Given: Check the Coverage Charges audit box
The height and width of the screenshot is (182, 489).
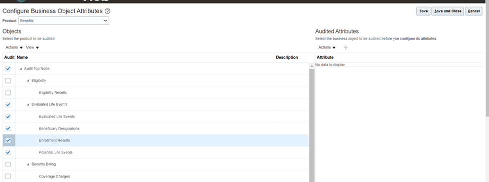Looking at the screenshot, I should pyautogui.click(x=8, y=176).
